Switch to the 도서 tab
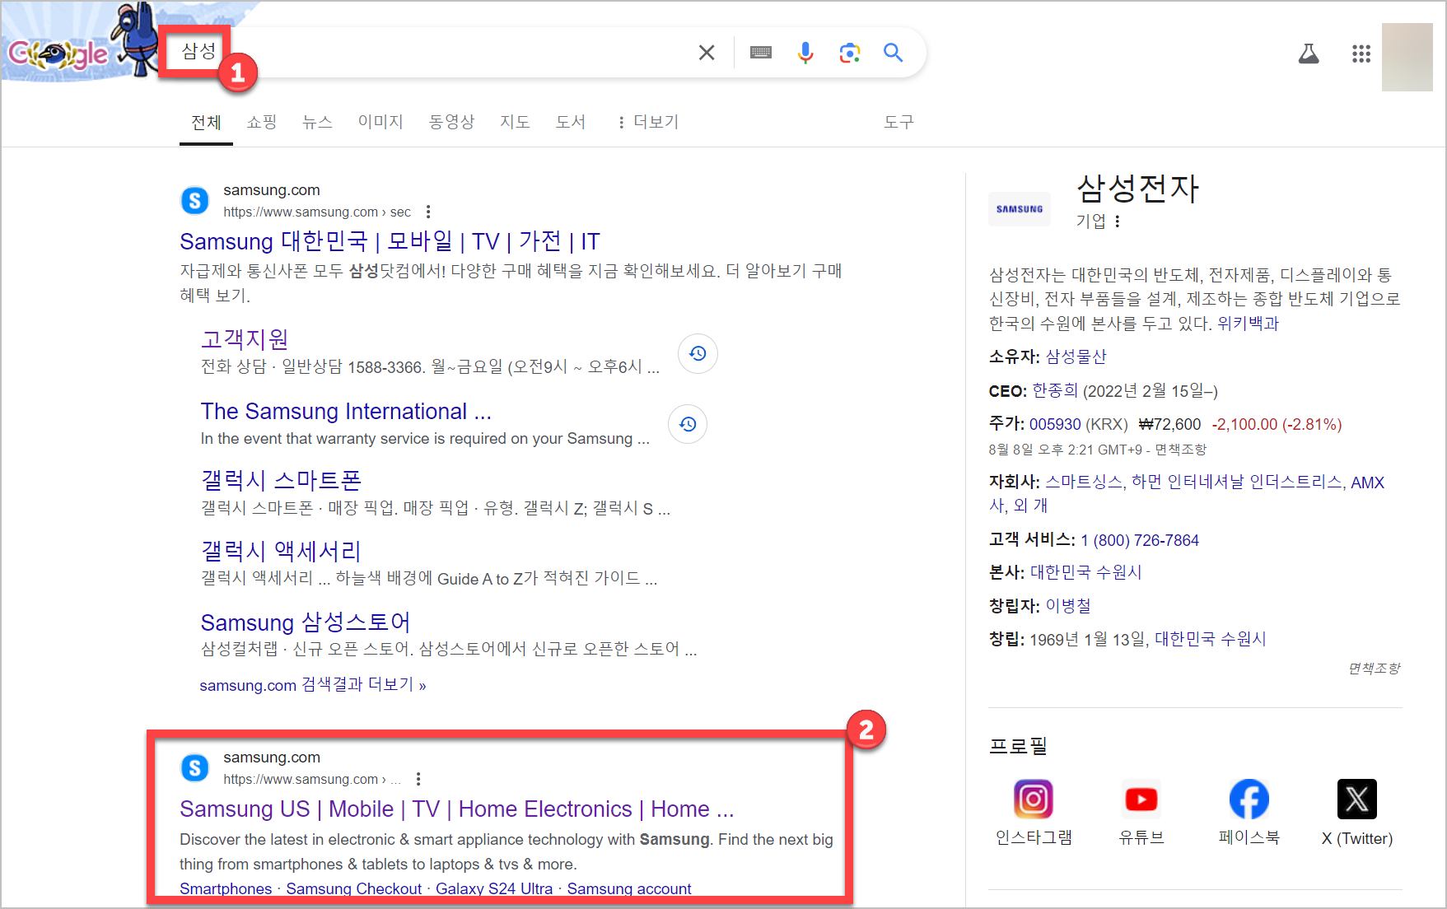This screenshot has height=909, width=1447. 570,122
